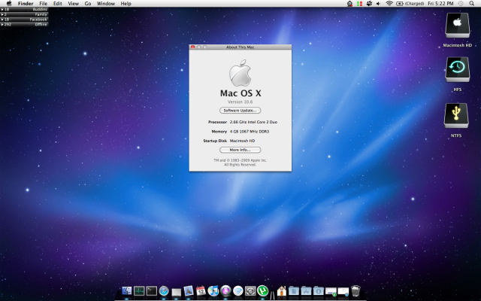
Task: Open the Go menu
Action: click(88, 3)
